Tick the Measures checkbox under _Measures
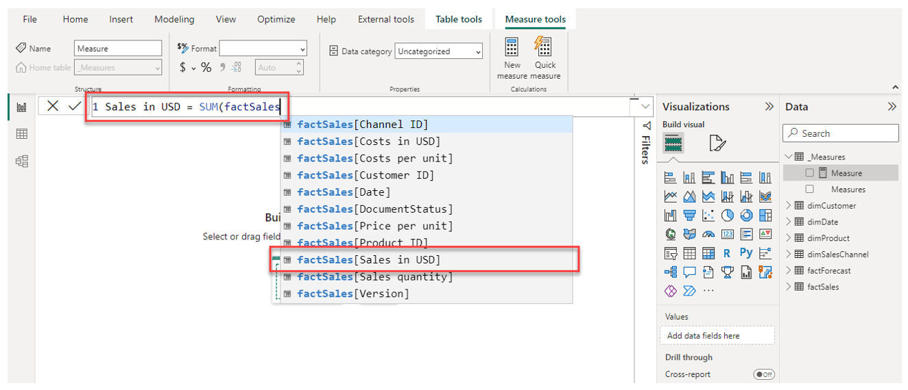The width and height of the screenshot is (908, 390). click(x=810, y=189)
